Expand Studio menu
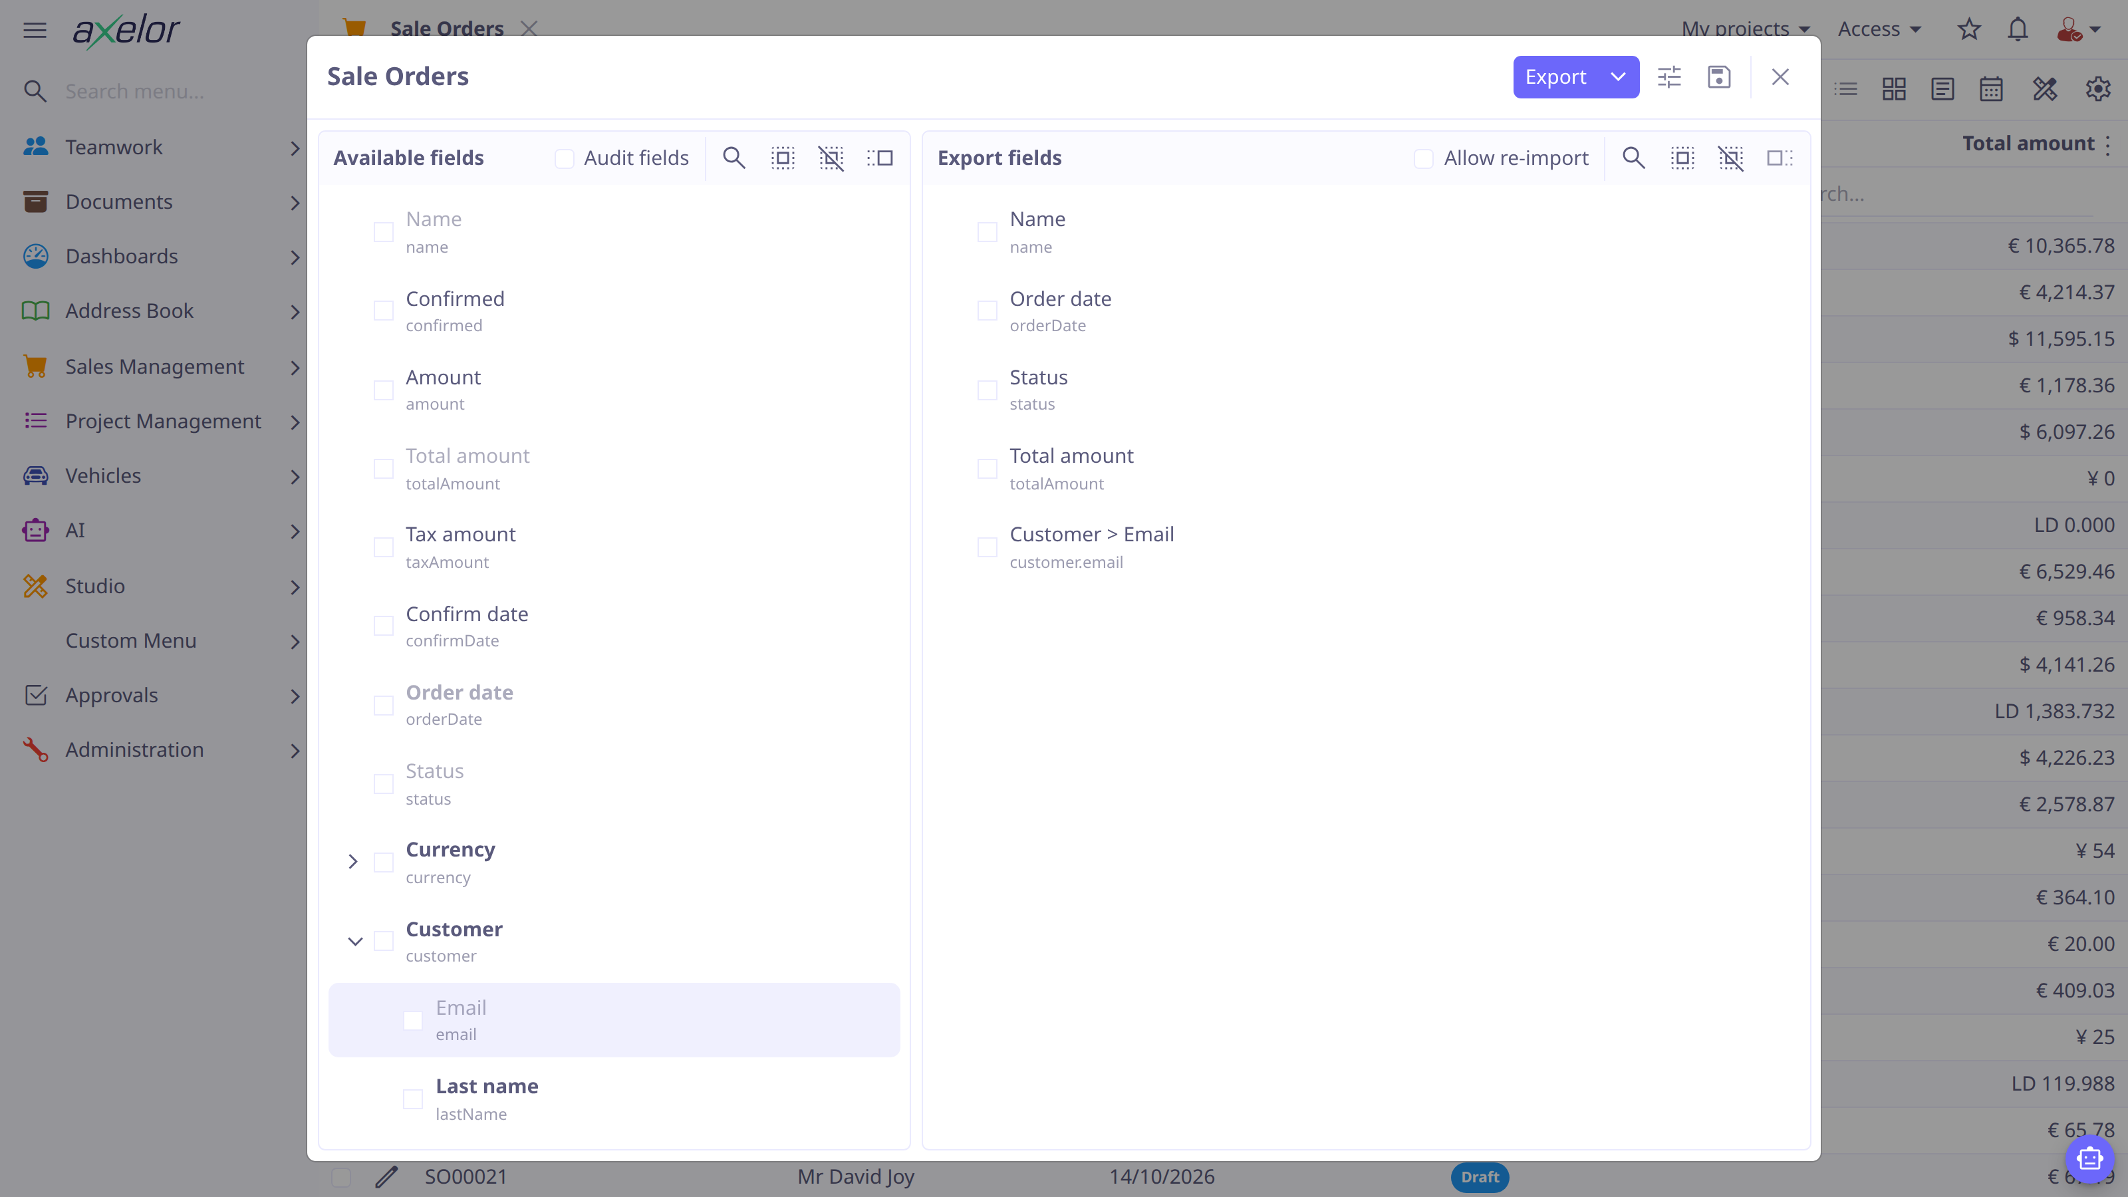 pyautogui.click(x=161, y=586)
